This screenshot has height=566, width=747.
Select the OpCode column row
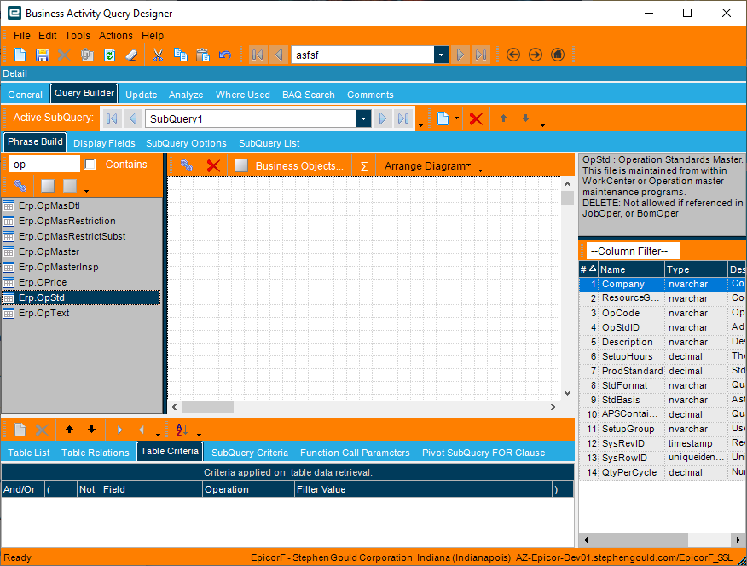(663, 313)
